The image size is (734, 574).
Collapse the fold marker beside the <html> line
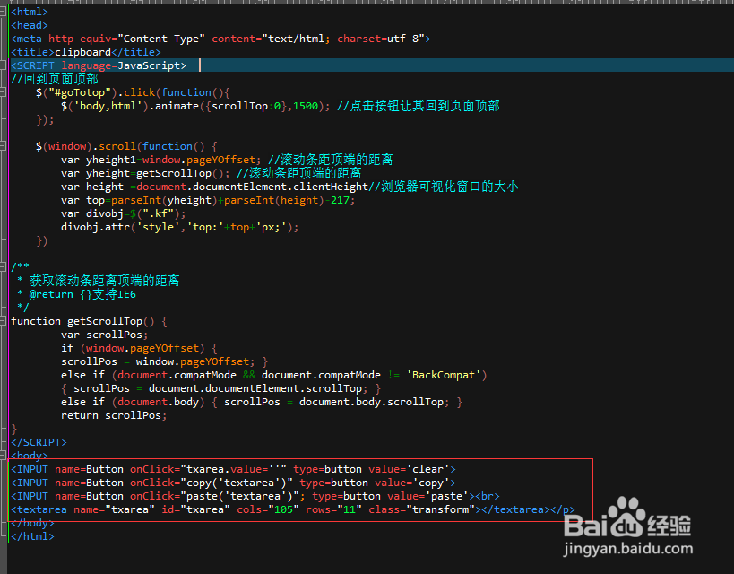pos(3,12)
